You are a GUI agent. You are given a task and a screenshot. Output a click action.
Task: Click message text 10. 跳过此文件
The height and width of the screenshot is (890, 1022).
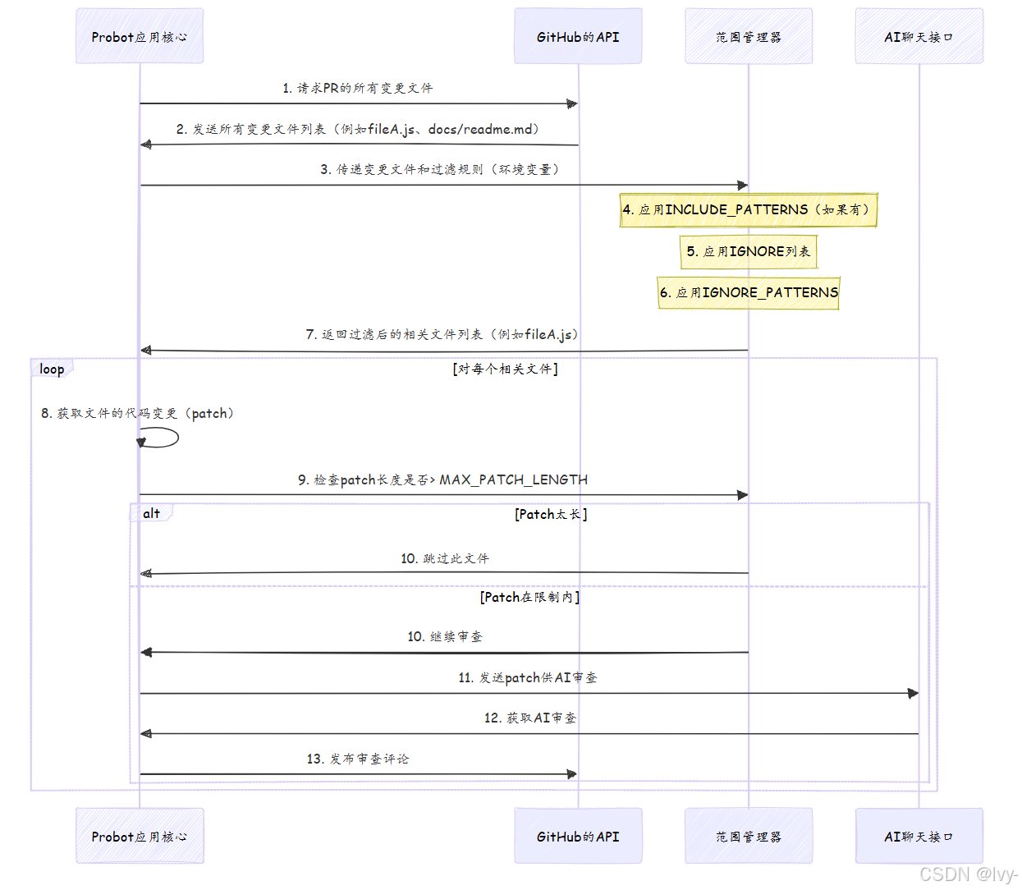pyautogui.click(x=445, y=558)
